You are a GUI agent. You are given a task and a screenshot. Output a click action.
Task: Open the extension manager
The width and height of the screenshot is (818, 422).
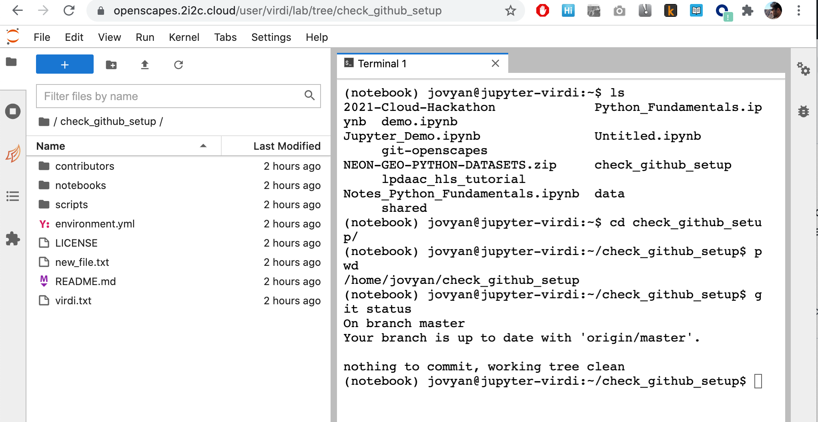[12, 239]
